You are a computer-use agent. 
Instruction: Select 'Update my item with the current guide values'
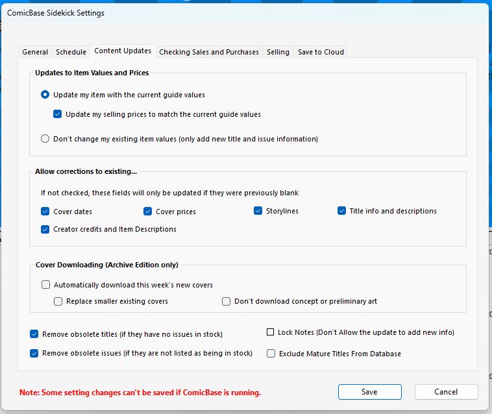[45, 94]
